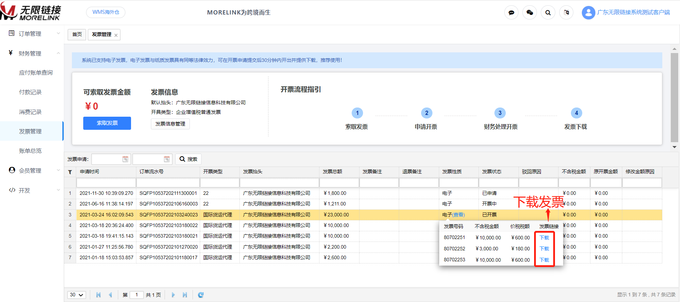Viewport: 680px width, 302px height.
Task: Click step 1 circle 索取发票
Action: pos(357,113)
